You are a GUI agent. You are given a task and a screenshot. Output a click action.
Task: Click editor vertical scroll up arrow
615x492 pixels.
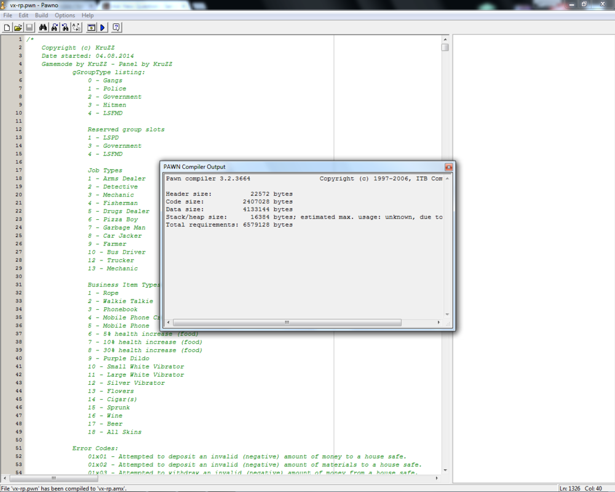click(x=445, y=39)
